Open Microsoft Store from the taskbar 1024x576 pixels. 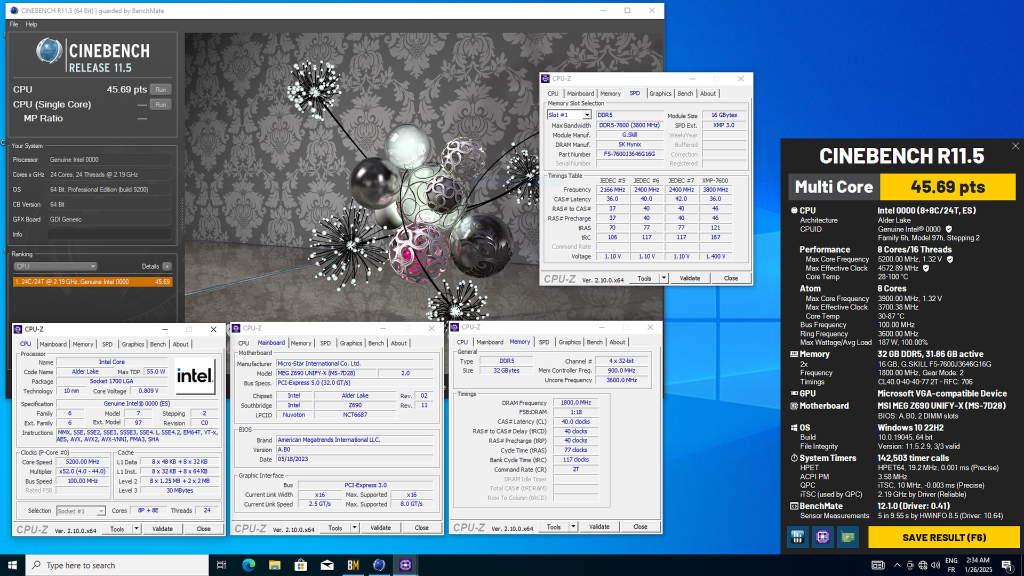(301, 565)
